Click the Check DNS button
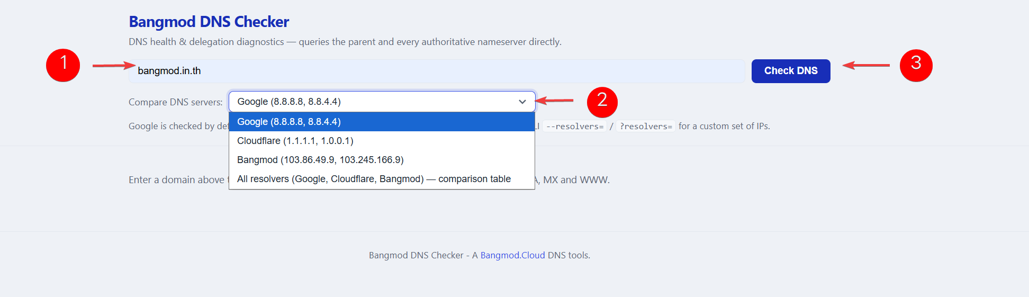 coord(791,71)
